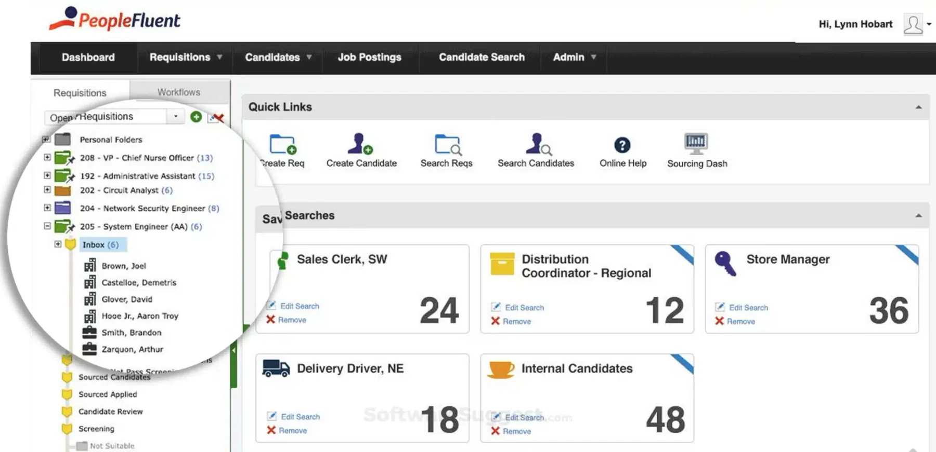Screen dimensions: 936x452
Task: Click the building icon next to Brown, Joel
Action: coord(90,266)
